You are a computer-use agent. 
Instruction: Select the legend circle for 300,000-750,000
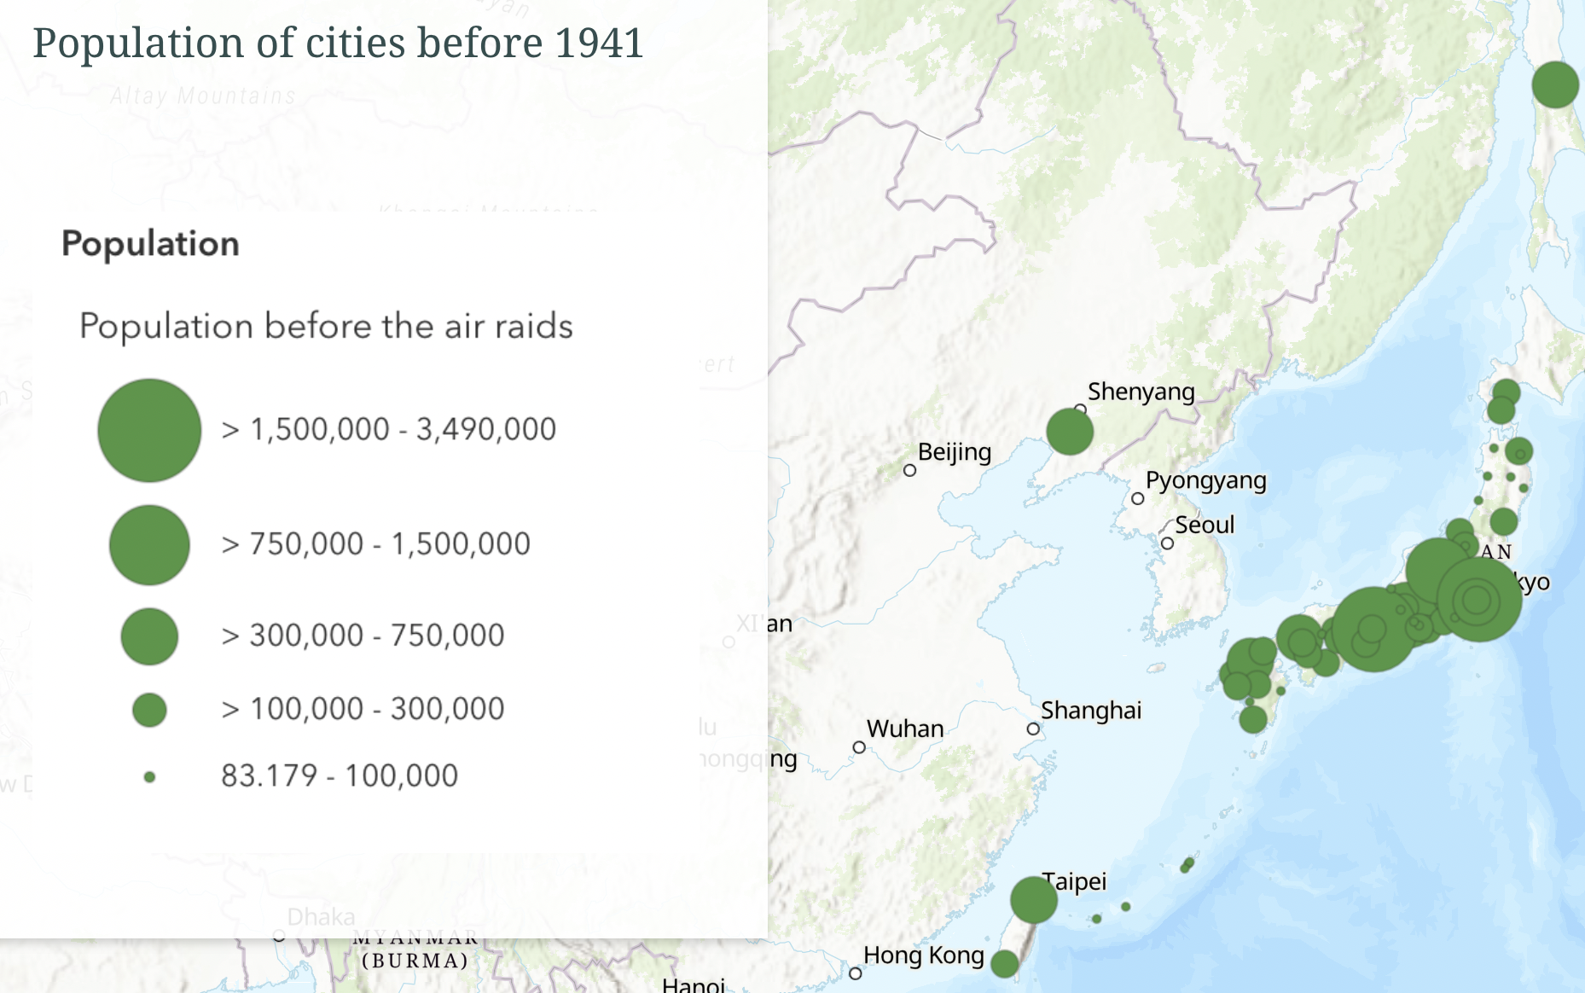click(148, 635)
